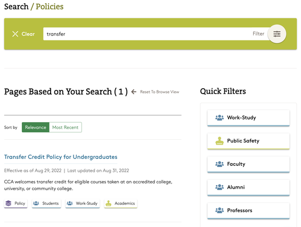
Task: Click the Professors people icon
Action: tap(219, 211)
